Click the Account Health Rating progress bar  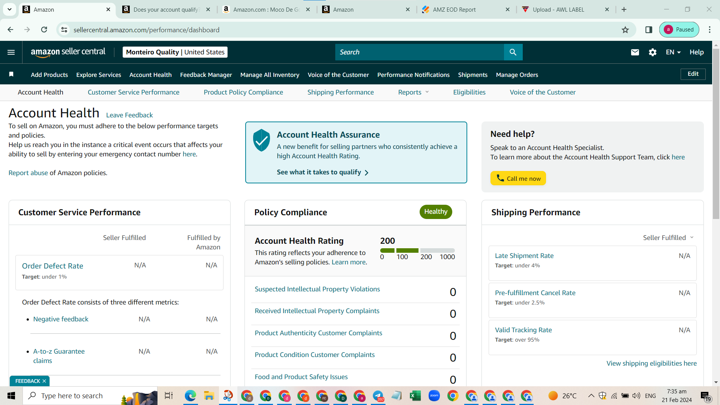(x=417, y=250)
